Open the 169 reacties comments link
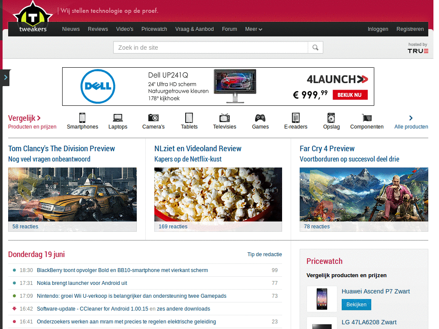This screenshot has width=439, height=329. (x=173, y=227)
